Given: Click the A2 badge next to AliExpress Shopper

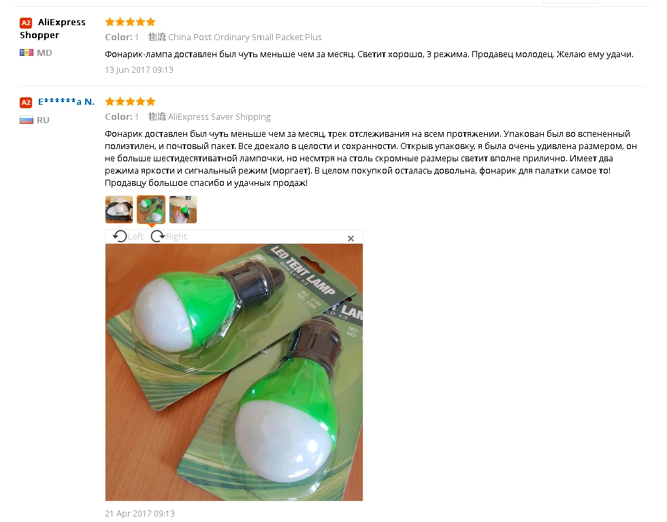Looking at the screenshot, I should tap(26, 22).
